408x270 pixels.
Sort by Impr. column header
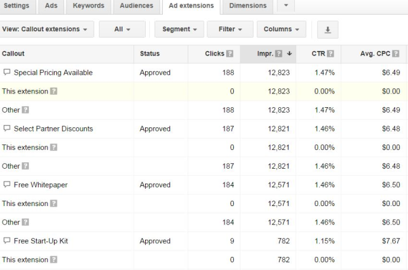pyautogui.click(x=265, y=53)
